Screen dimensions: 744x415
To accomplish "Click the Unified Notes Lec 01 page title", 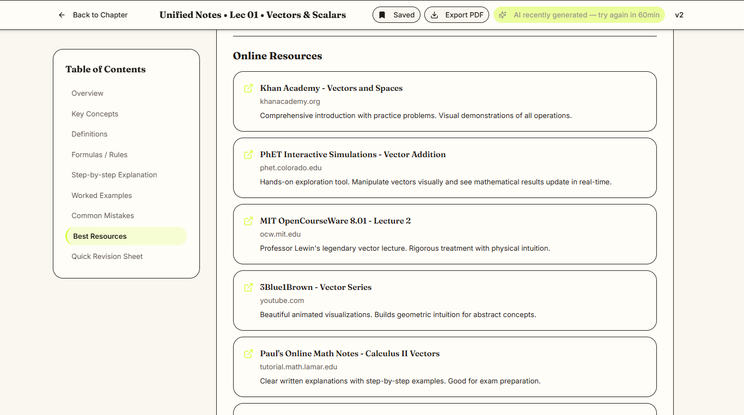I will click(x=253, y=15).
